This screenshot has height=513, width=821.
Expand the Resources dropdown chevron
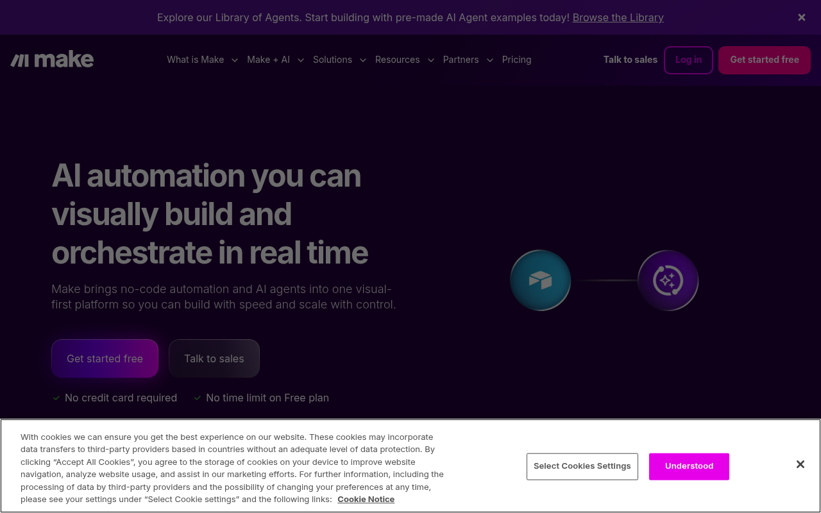[x=430, y=60]
